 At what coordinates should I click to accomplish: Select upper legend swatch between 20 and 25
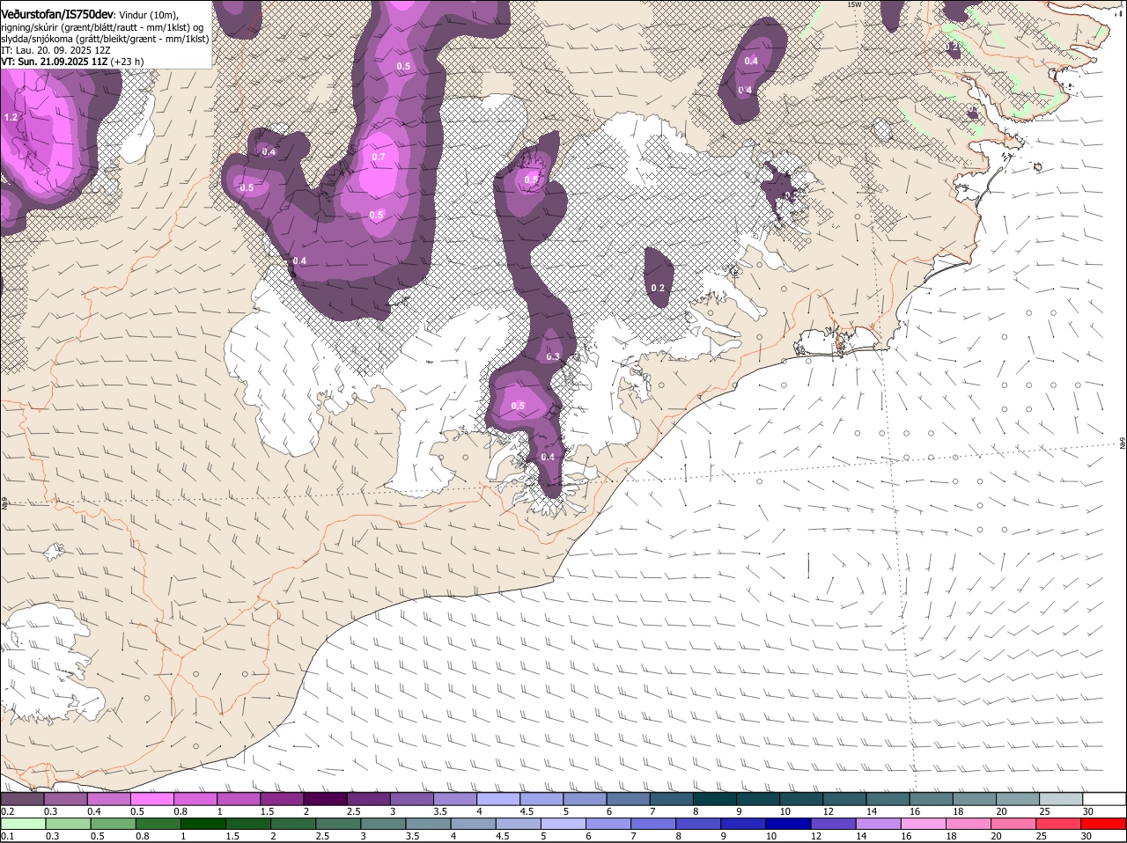pyautogui.click(x=1018, y=799)
